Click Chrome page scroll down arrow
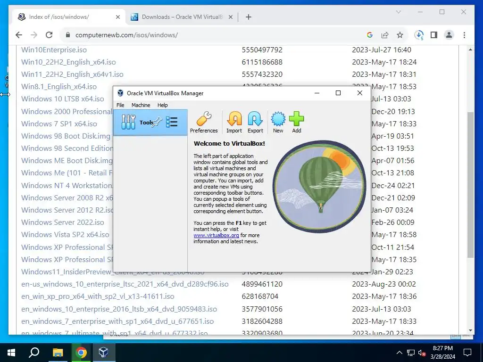This screenshot has height=362, width=483. pos(470,330)
